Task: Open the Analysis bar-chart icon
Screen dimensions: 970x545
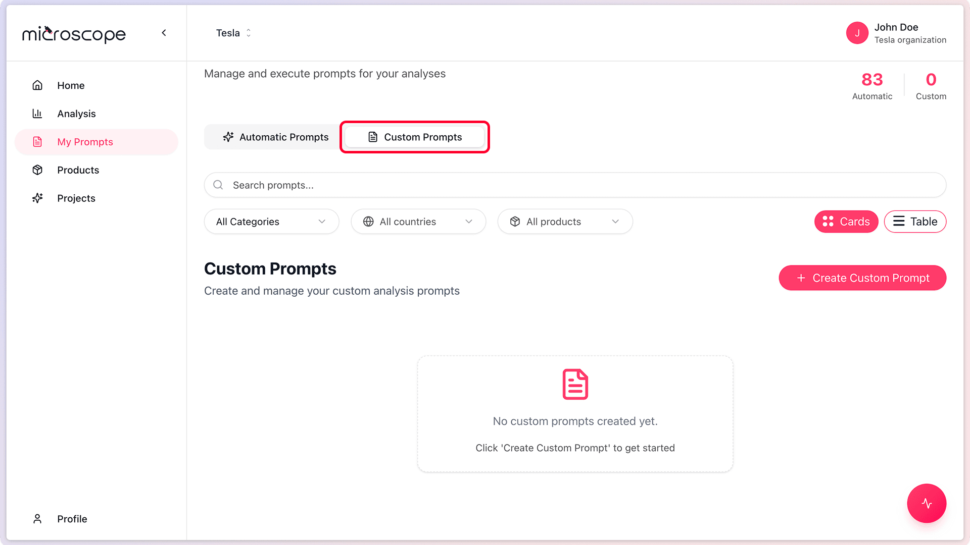Action: click(x=37, y=113)
